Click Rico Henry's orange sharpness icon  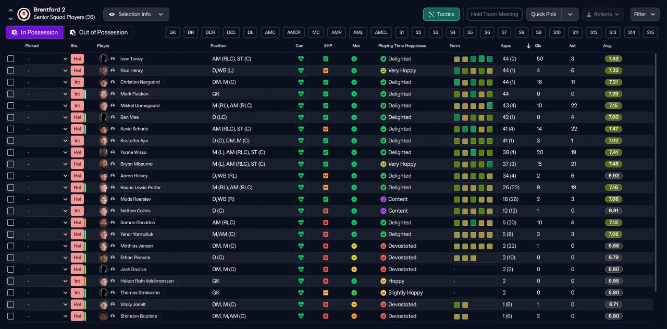coord(326,70)
